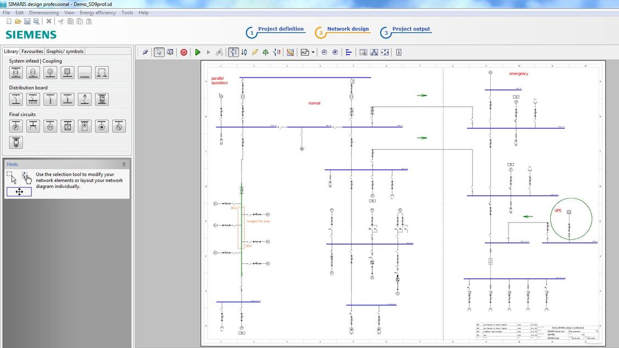Open the File menu
Viewport: 619px width, 348px height.
[6, 13]
